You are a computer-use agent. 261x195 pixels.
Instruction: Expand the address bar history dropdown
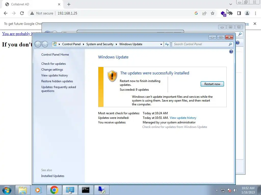click(161, 44)
